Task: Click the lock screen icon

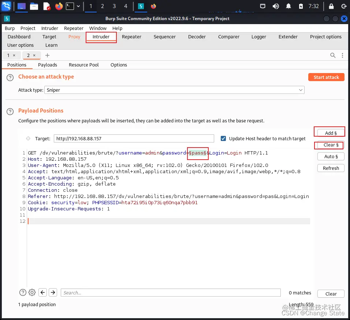Action: pyautogui.click(x=331, y=6)
